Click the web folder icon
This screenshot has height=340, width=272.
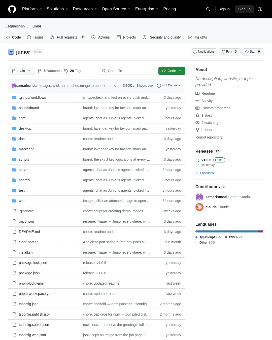pyautogui.click(x=14, y=201)
